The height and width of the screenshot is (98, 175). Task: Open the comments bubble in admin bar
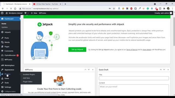[27, 13]
